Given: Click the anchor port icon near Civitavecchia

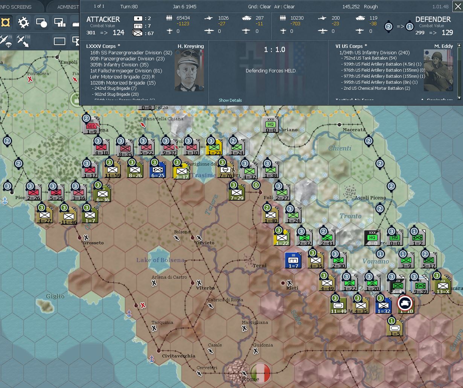Looking at the screenshot, I should [152, 359].
